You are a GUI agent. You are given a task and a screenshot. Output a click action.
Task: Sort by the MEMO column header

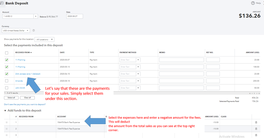162,52
